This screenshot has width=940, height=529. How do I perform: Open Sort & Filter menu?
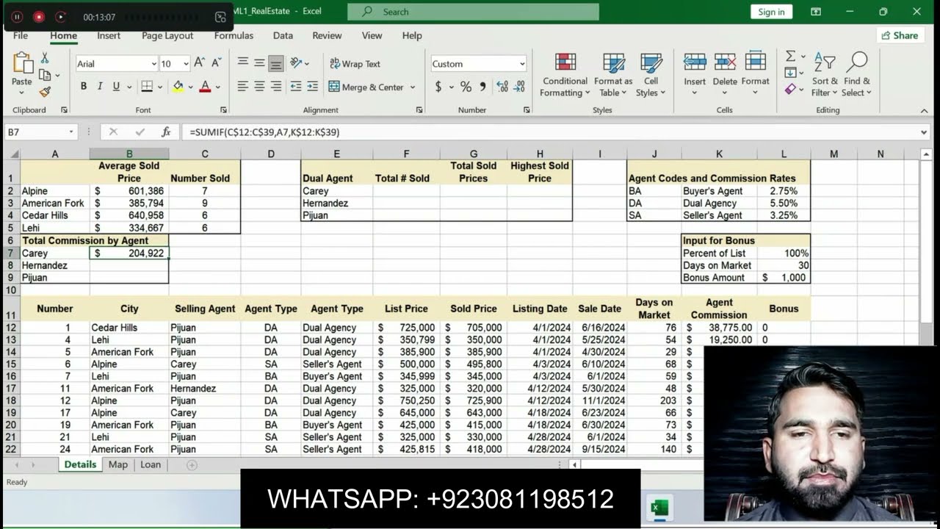825,75
